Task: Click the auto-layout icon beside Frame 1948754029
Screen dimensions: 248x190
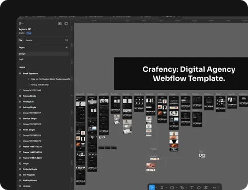Action: [20, 146]
